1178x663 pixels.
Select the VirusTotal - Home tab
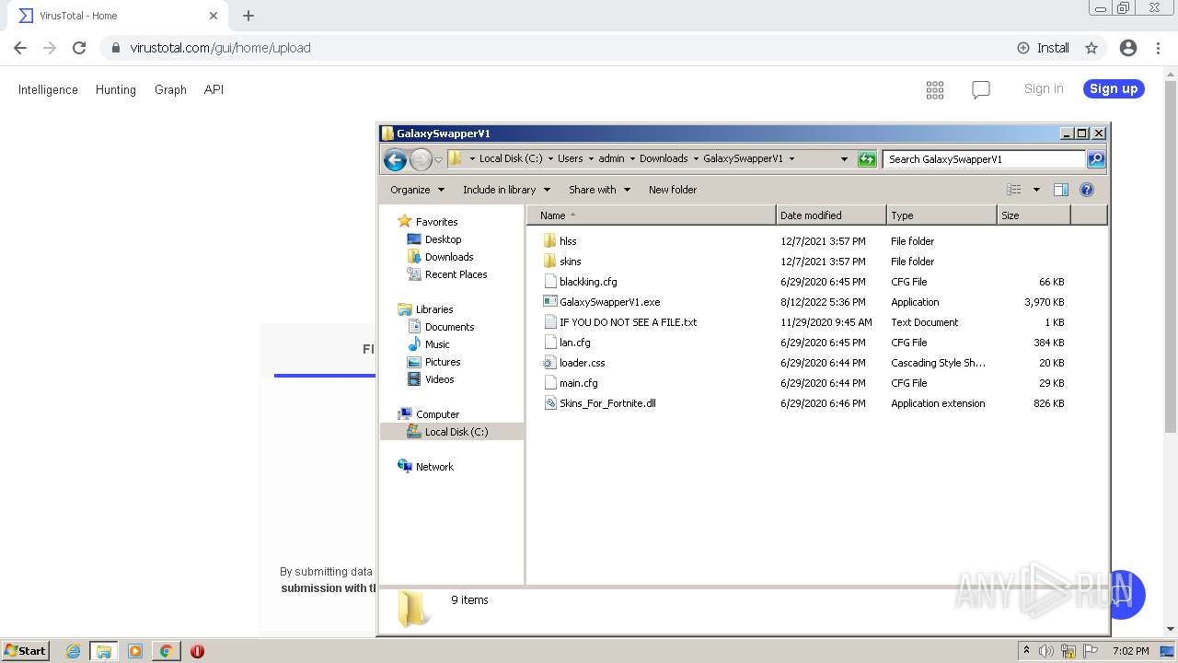[x=118, y=16]
